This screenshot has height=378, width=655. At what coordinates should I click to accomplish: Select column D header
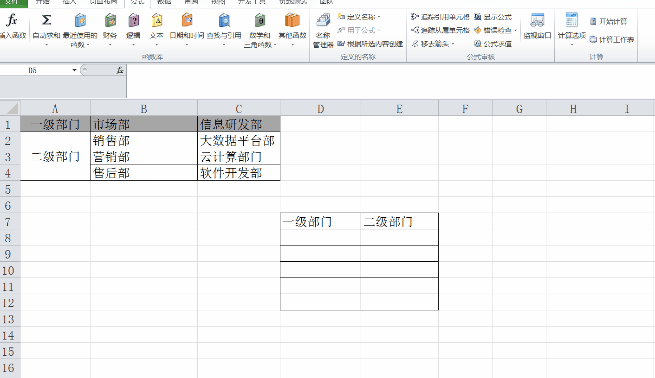(x=320, y=109)
